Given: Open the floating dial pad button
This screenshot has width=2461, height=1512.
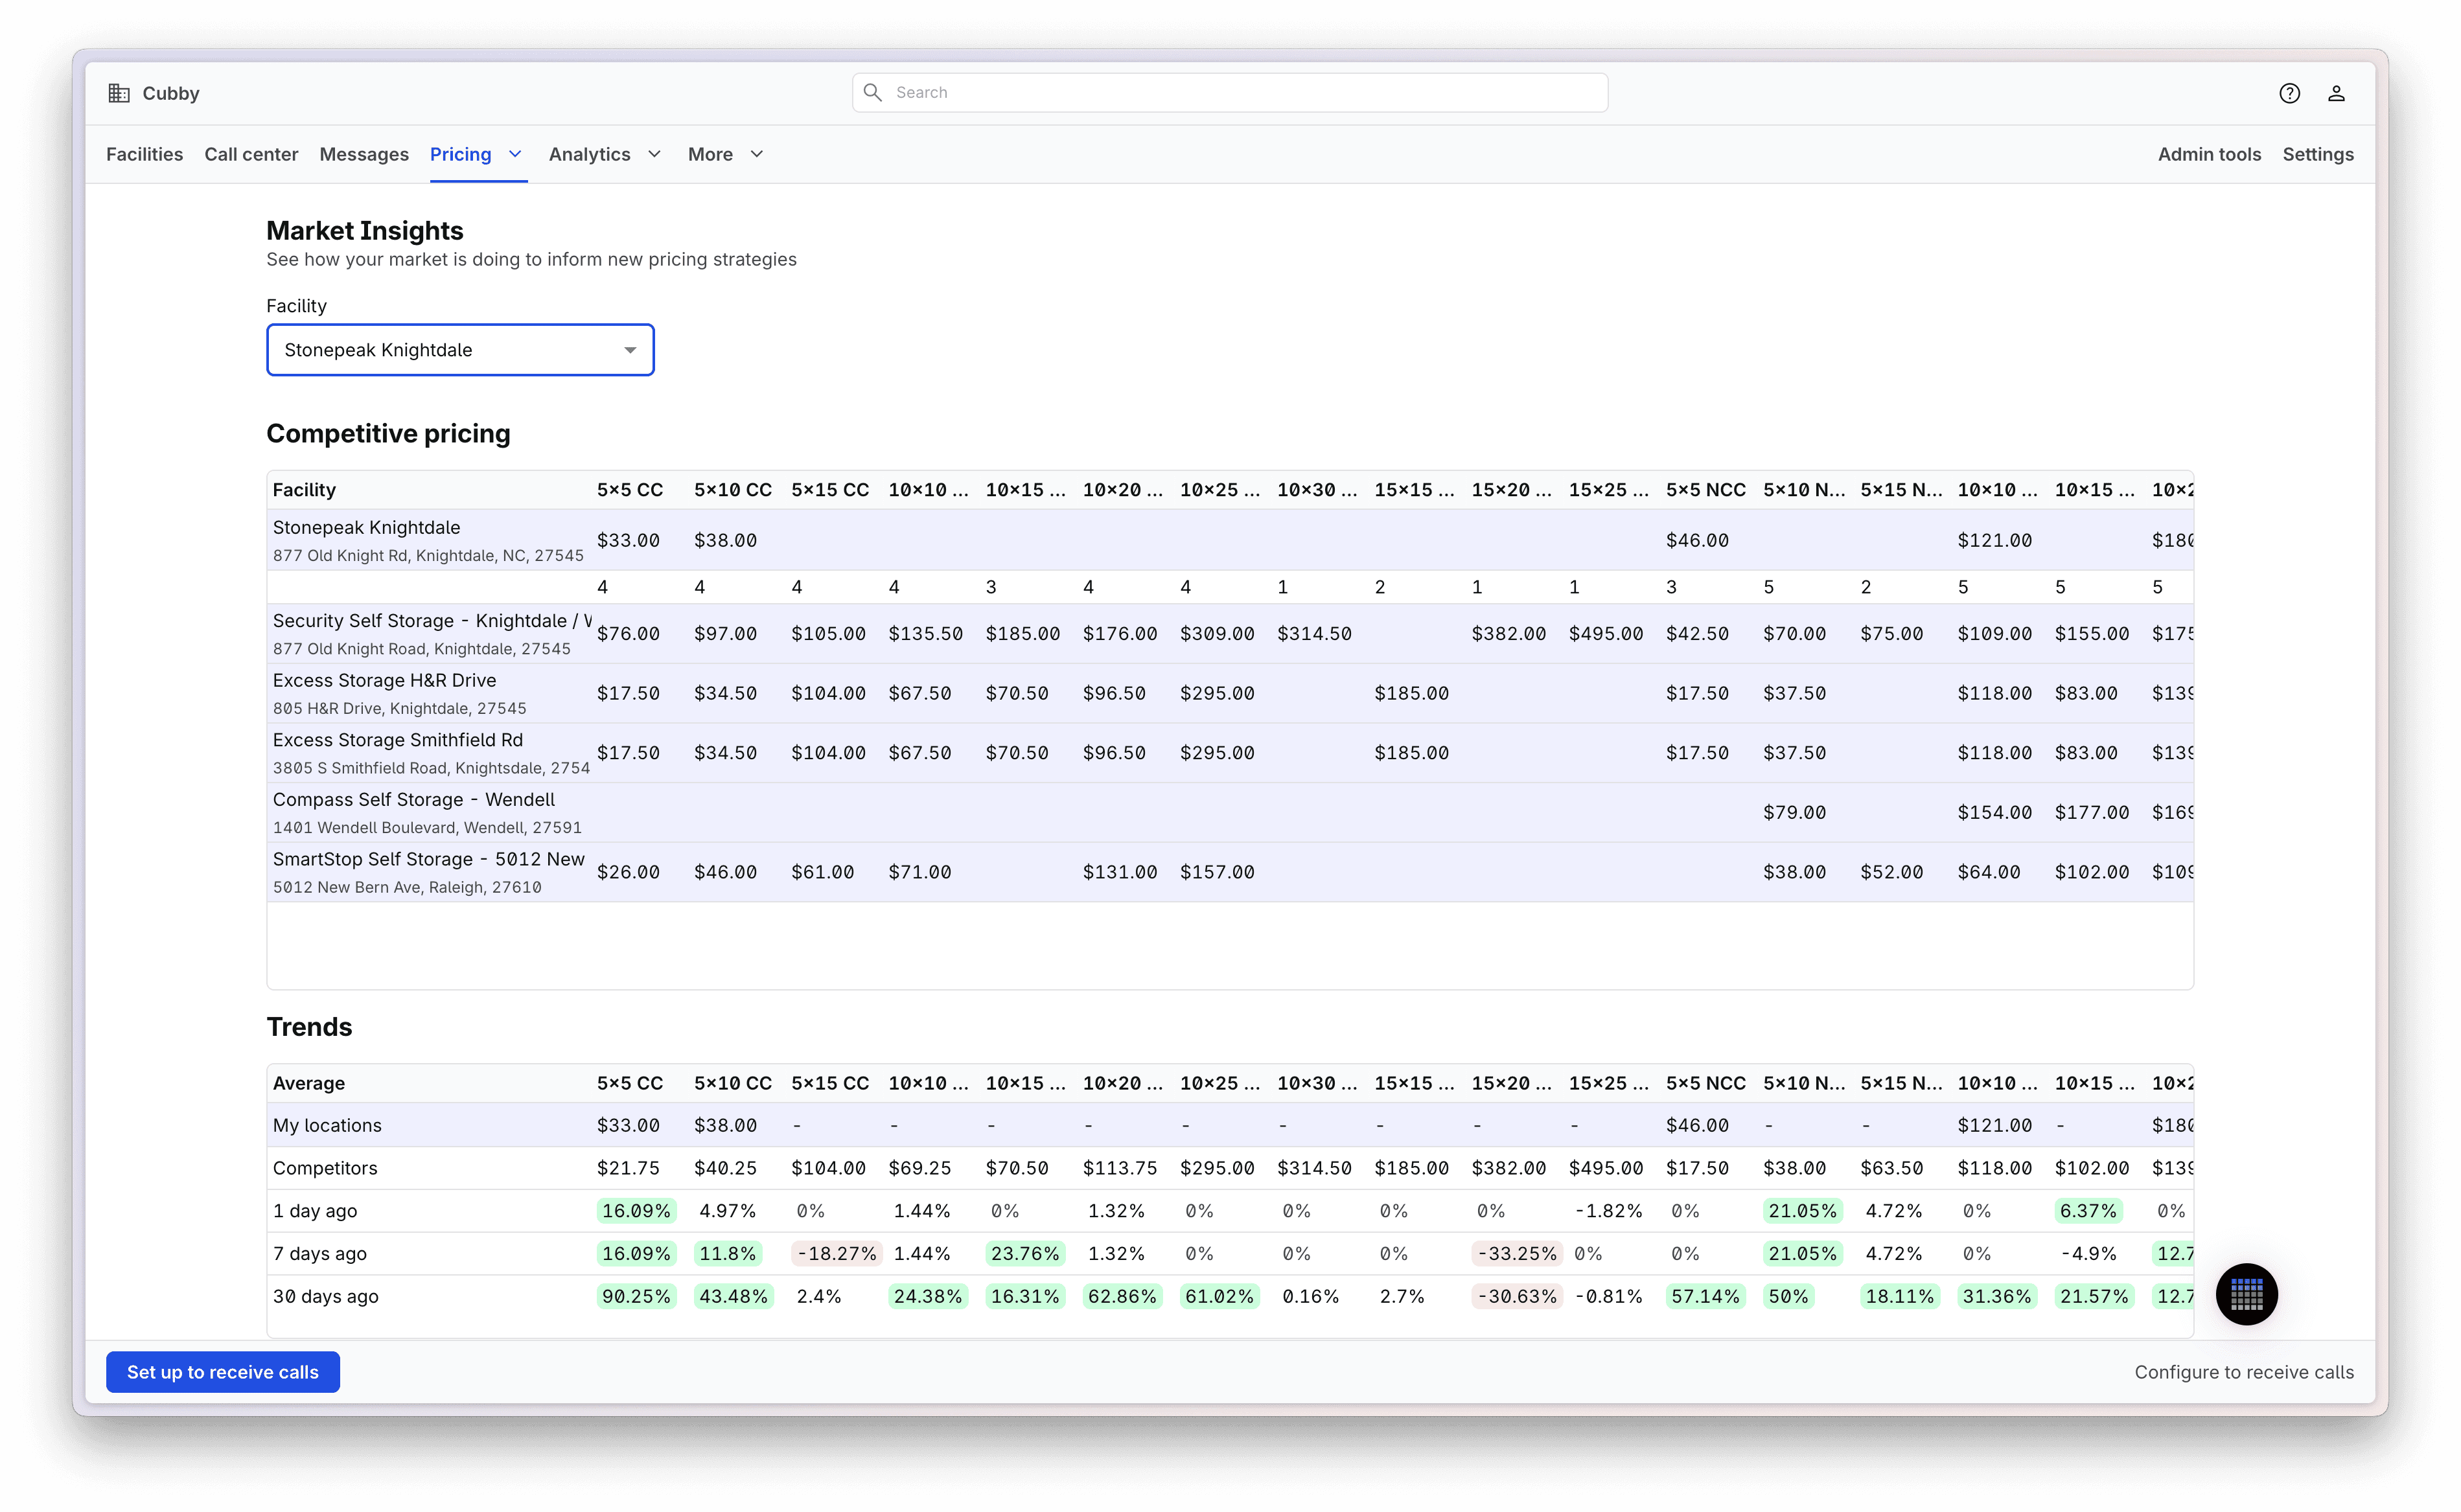Looking at the screenshot, I should click(2246, 1294).
